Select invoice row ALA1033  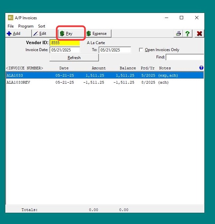(105, 75)
